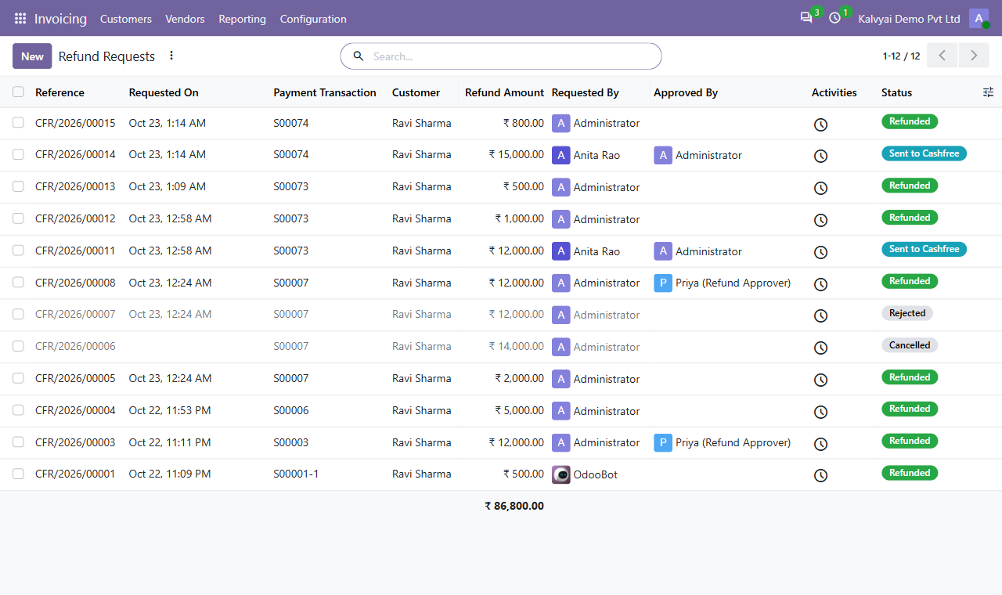Select the CFR/2026/00013 row checkbox
The image size is (1002, 595).
[x=18, y=186]
